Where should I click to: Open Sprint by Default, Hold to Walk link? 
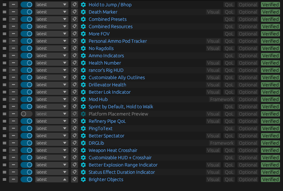121,107
